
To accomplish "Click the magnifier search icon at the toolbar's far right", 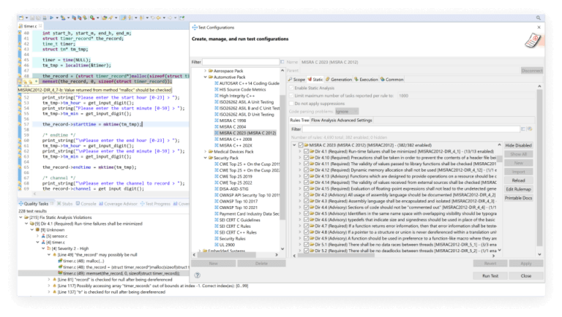I will (x=539, y=18).
